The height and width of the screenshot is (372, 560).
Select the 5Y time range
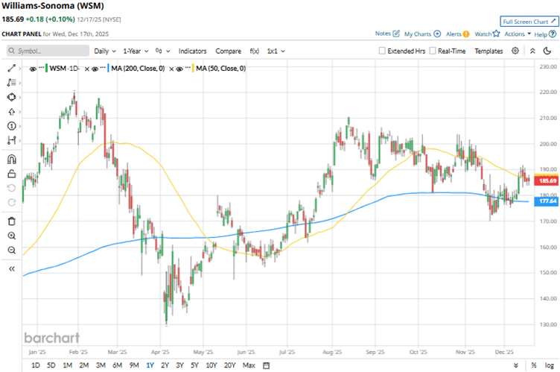[195, 365]
